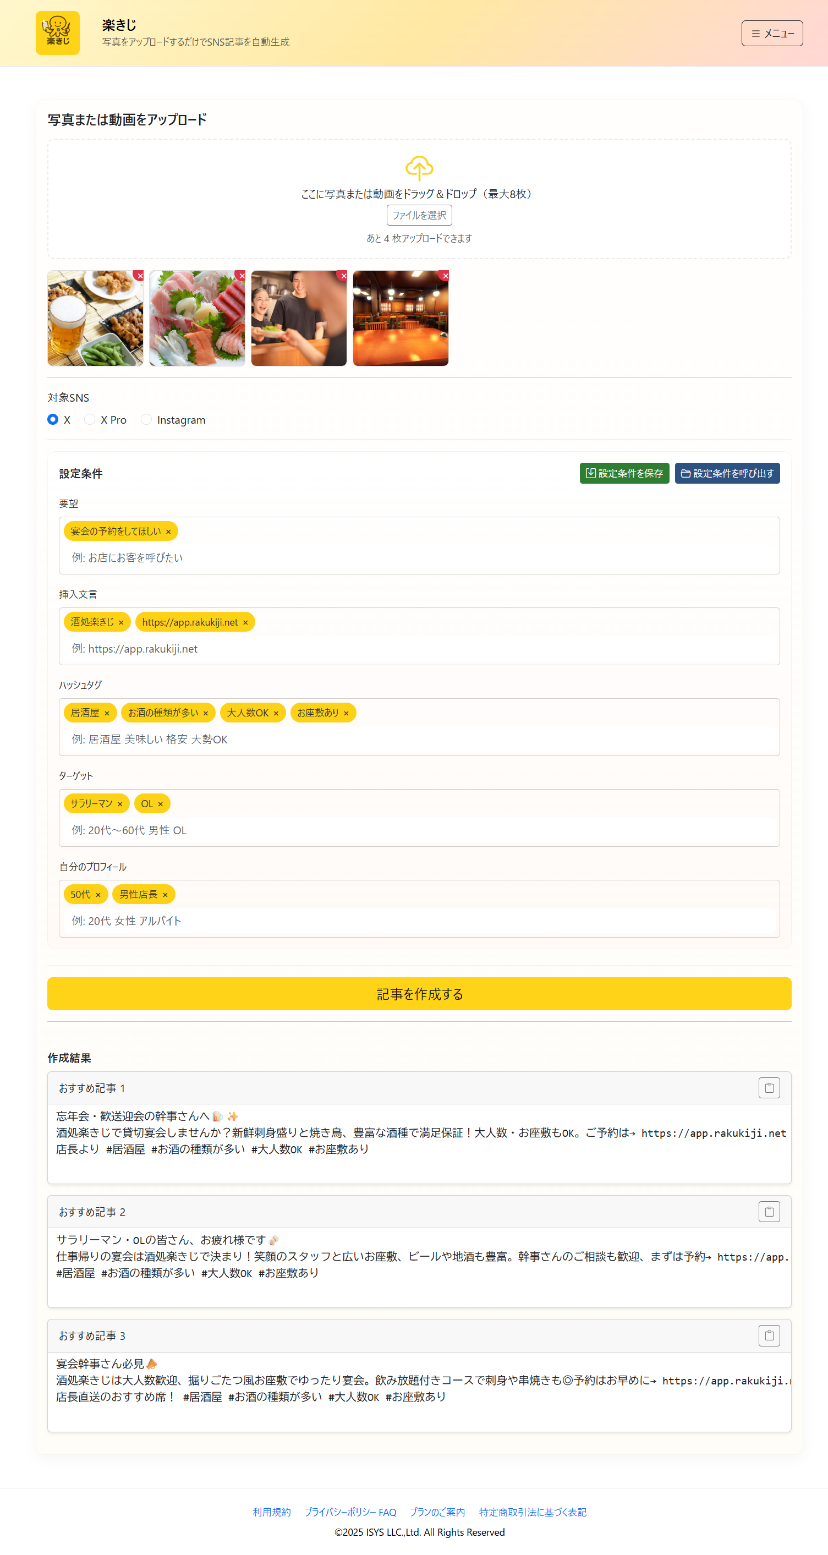
Task: Remove the restaurant interior photo
Action: click(x=445, y=276)
